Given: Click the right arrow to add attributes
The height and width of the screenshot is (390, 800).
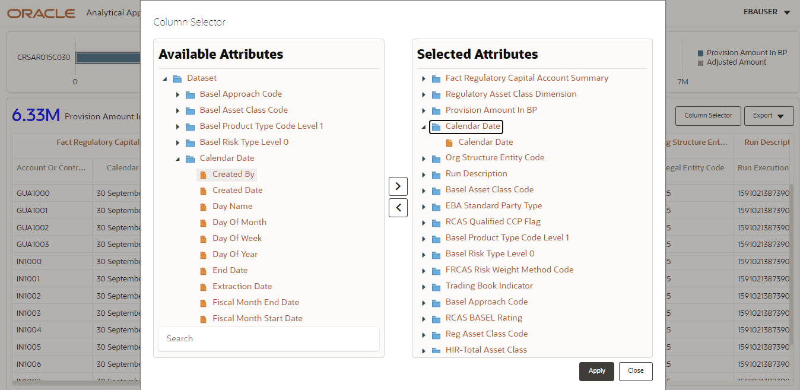Looking at the screenshot, I should coord(398,186).
